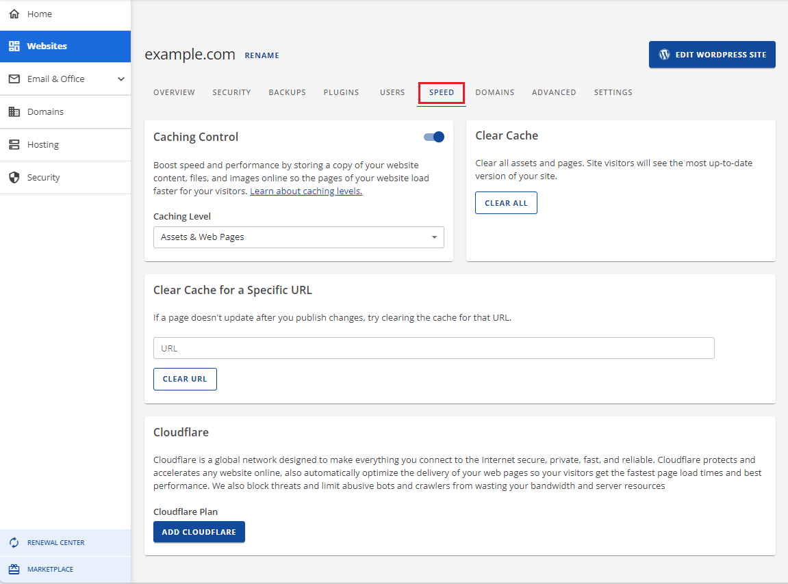Click RENAME next to example.com

[262, 55]
